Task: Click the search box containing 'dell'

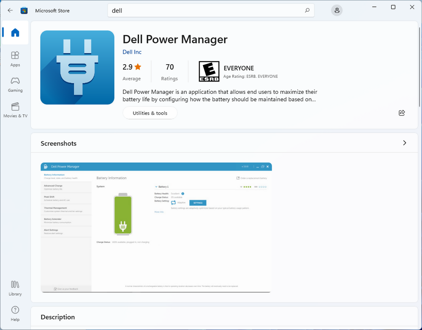Action: 211,11
